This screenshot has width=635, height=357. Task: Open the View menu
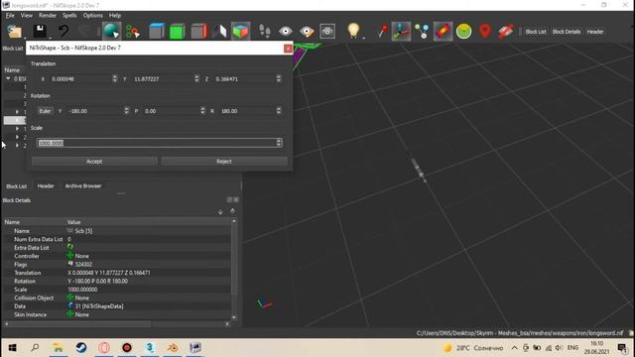[x=27, y=16]
